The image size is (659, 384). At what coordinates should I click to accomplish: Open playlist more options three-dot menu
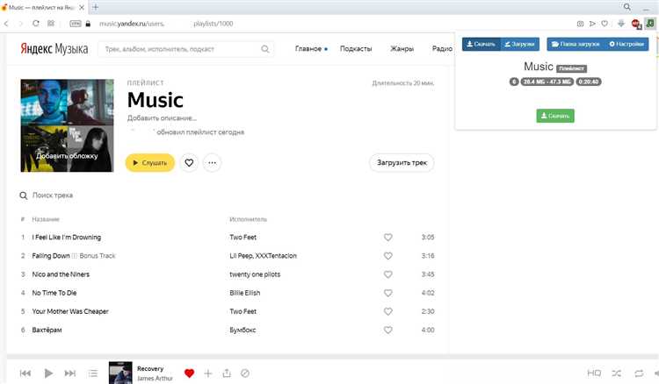pos(213,163)
